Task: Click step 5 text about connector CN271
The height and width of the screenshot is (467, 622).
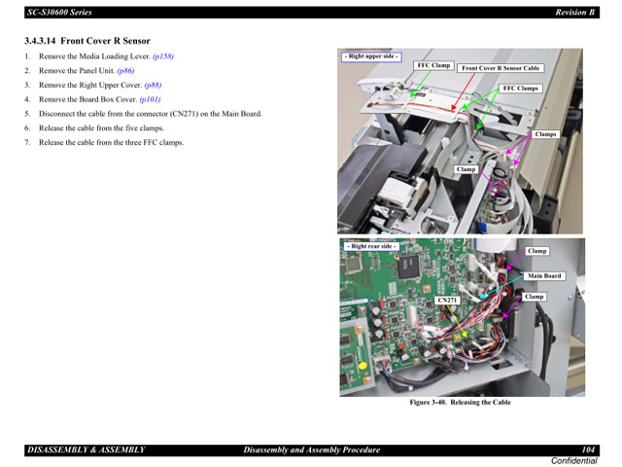Action: tap(150, 114)
